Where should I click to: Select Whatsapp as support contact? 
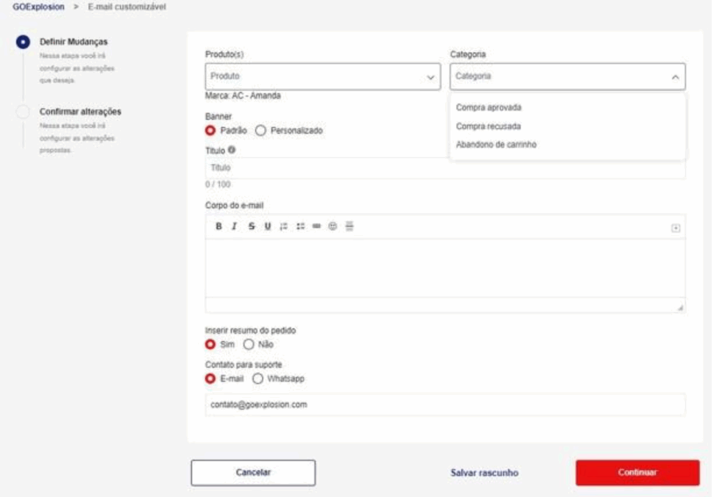pyautogui.click(x=258, y=379)
